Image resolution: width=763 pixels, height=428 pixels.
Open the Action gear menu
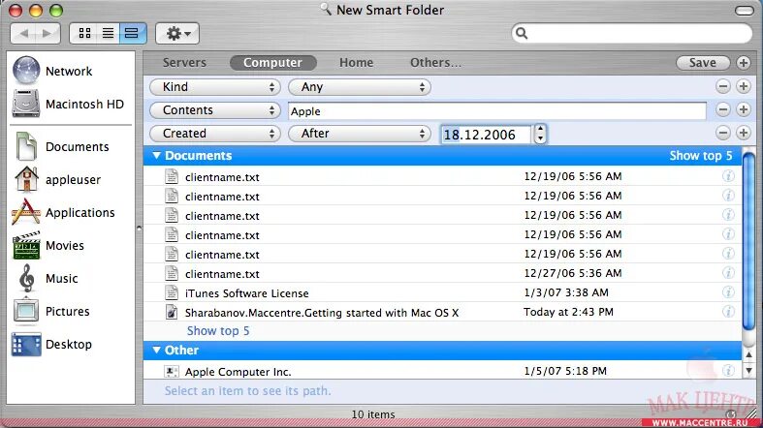(x=177, y=34)
